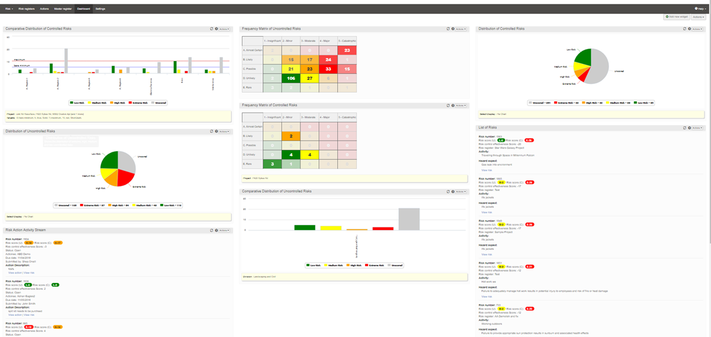Screen dimensions: 711x337
Task: Go to the Risk registers page
Action: click(26, 9)
